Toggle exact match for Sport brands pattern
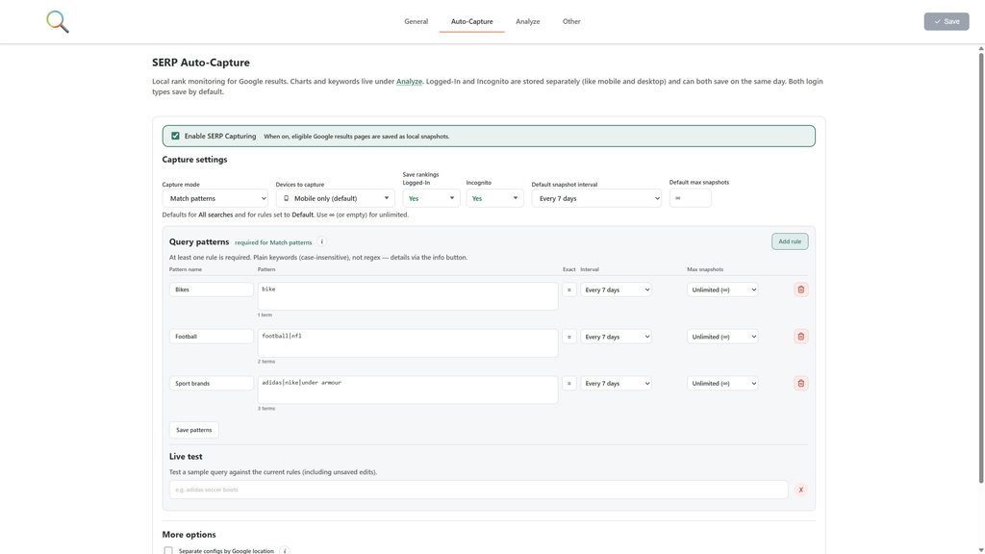Screen dimensions: 985x554 569,383
